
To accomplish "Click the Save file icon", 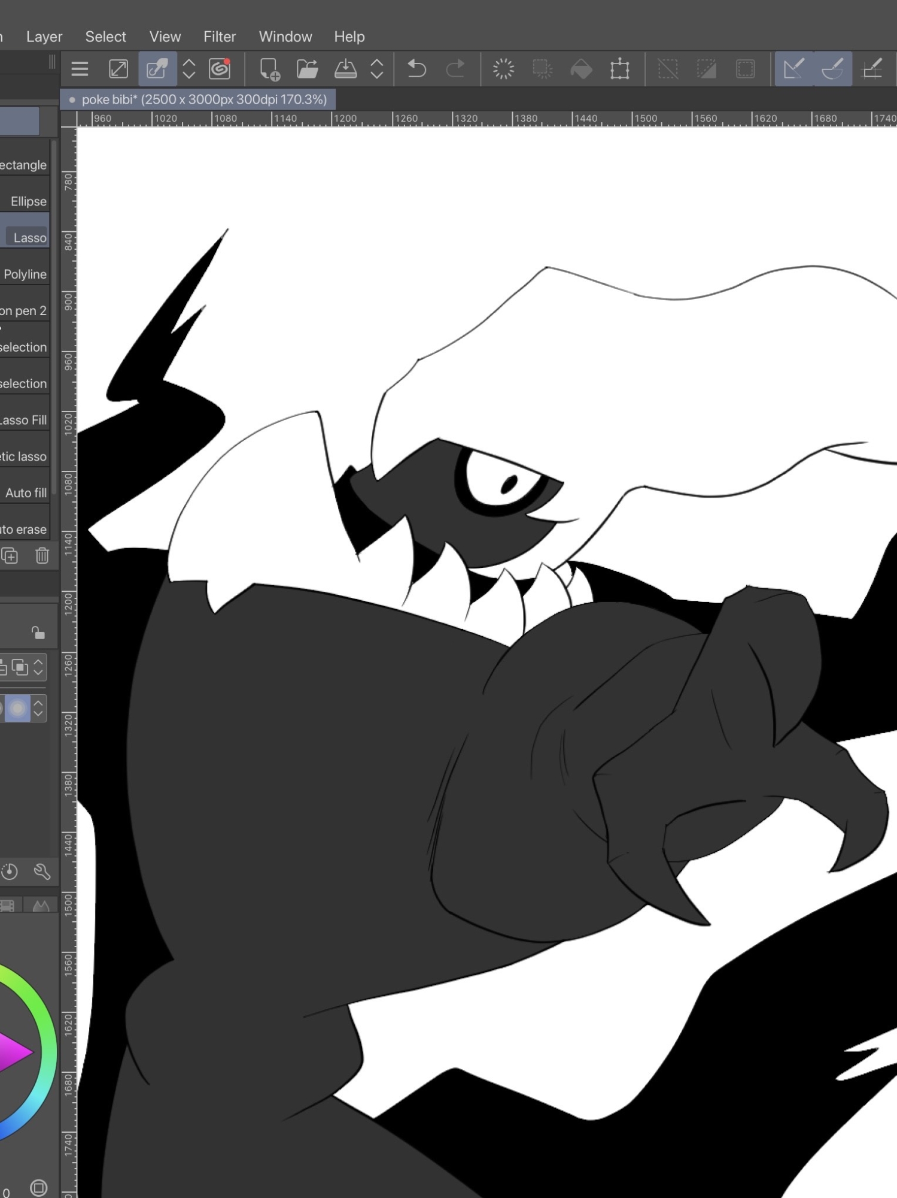I will pyautogui.click(x=345, y=69).
